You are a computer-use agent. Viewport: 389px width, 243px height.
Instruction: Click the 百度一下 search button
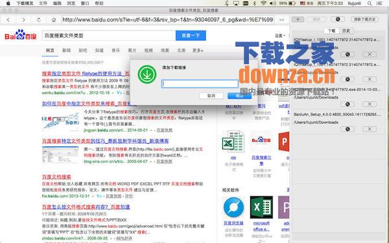191,36
